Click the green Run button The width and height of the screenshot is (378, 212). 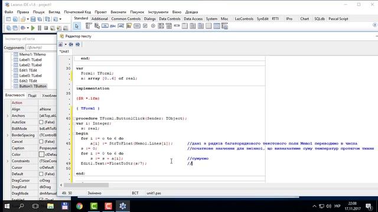tap(33, 28)
